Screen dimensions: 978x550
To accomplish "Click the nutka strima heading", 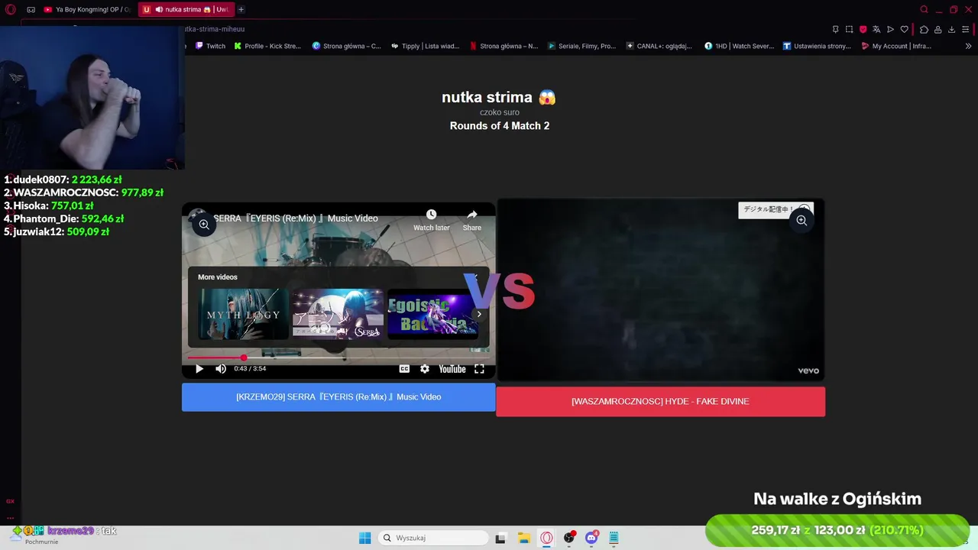I will click(498, 98).
